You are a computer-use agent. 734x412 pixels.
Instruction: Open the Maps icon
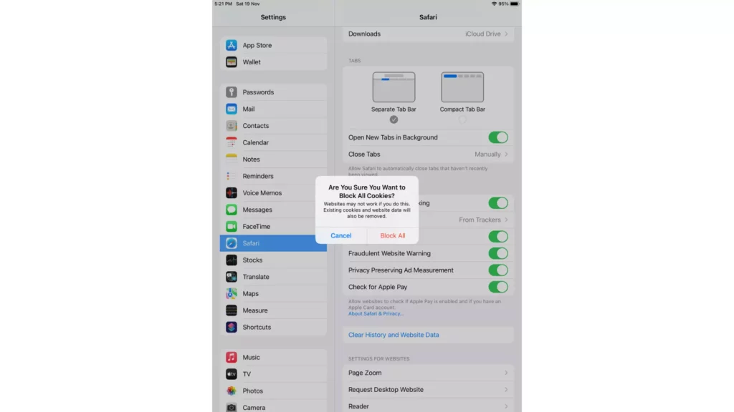232,294
